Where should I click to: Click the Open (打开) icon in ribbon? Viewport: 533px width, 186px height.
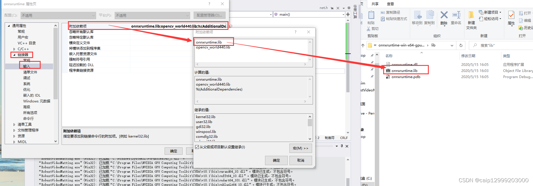coord(521,13)
